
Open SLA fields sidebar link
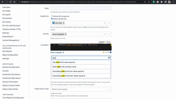point(6,11)
